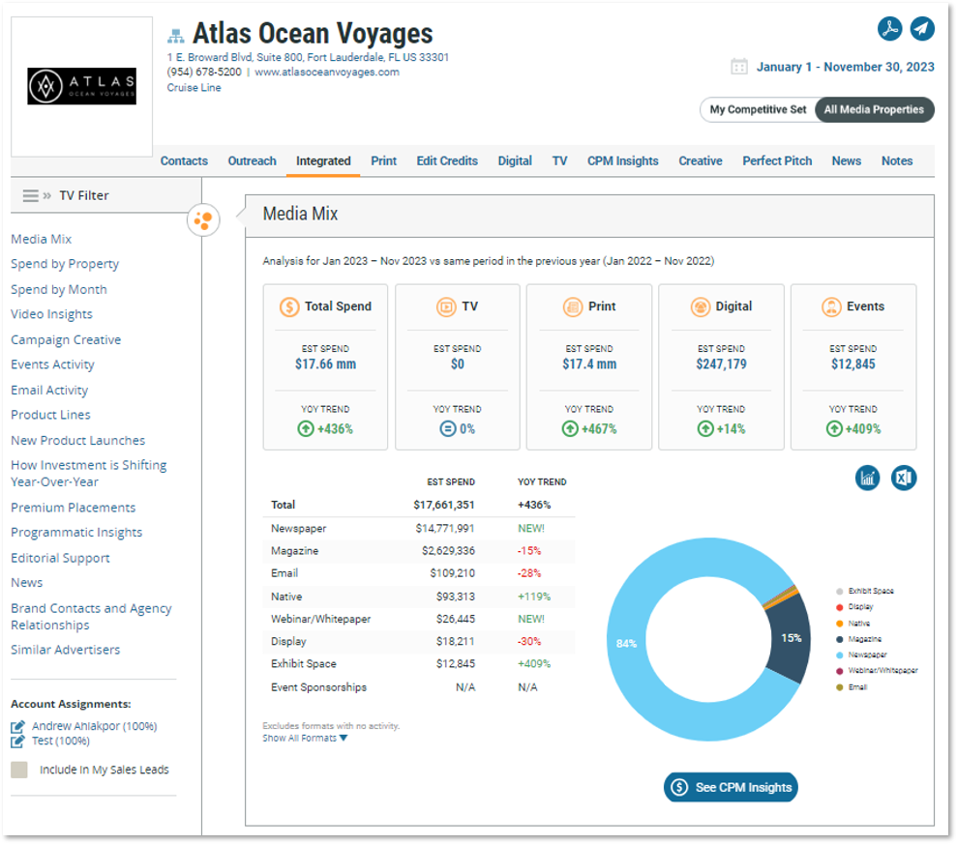
Task: Toggle Display legend entry
Action: (855, 607)
